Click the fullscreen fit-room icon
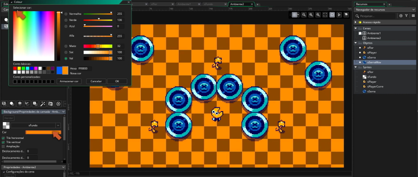 [x=325, y=15]
